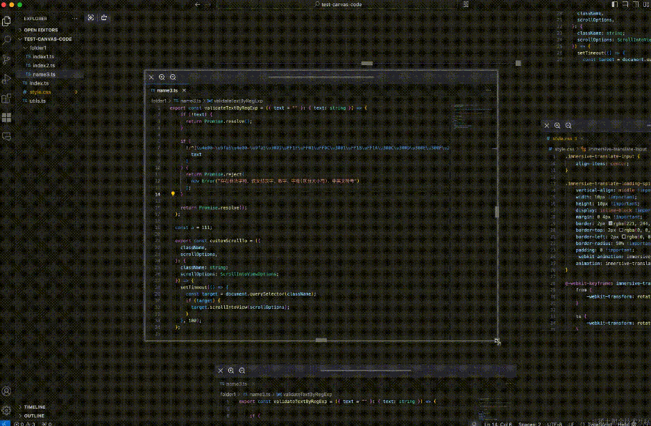
Task: Open index1.ts in the Explorer
Action: (50, 56)
